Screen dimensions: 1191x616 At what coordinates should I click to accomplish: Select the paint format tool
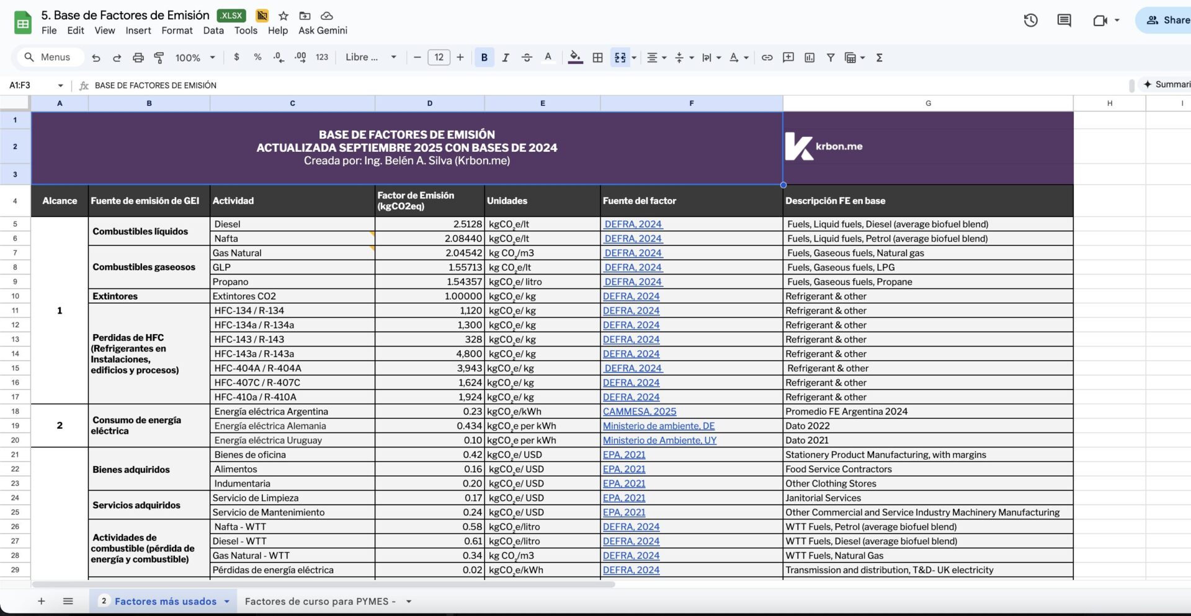click(x=159, y=58)
